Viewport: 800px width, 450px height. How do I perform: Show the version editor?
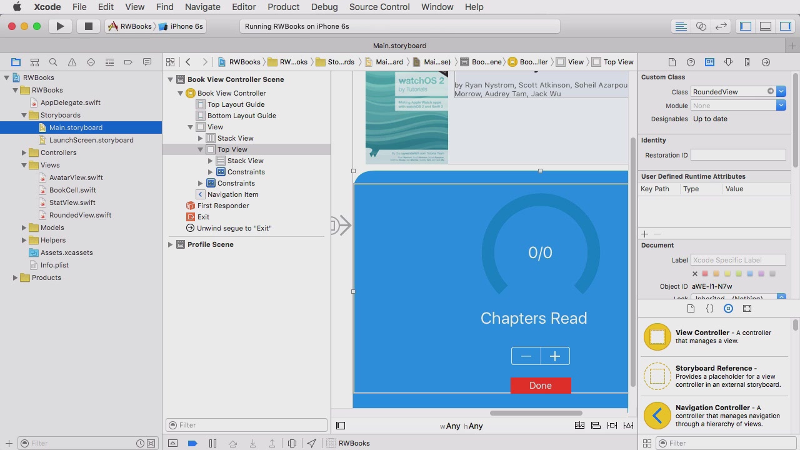point(721,26)
